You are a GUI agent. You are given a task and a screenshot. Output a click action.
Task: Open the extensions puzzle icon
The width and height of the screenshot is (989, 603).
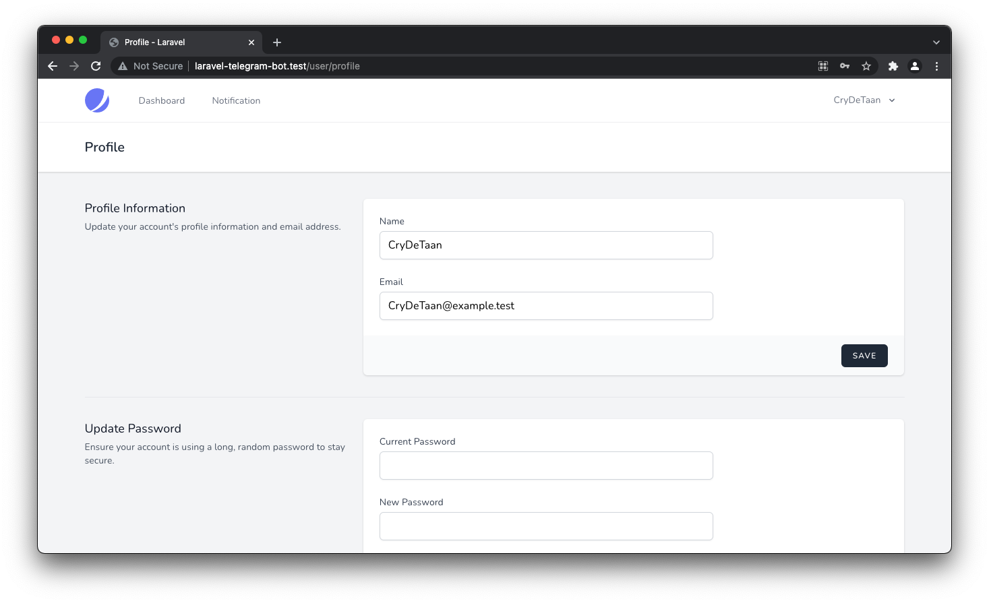click(893, 66)
